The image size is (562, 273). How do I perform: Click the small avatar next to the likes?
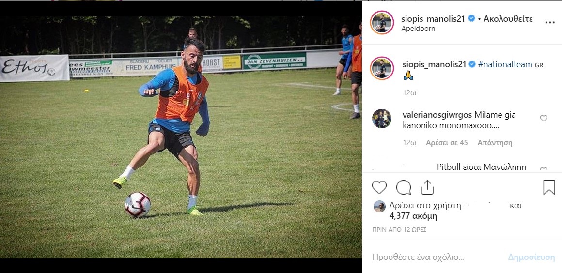coord(379,207)
